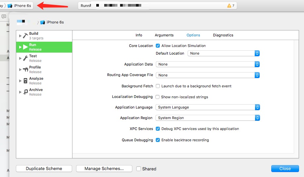Switch to the Arguments tab
The height and width of the screenshot is (177, 304).
click(164, 35)
